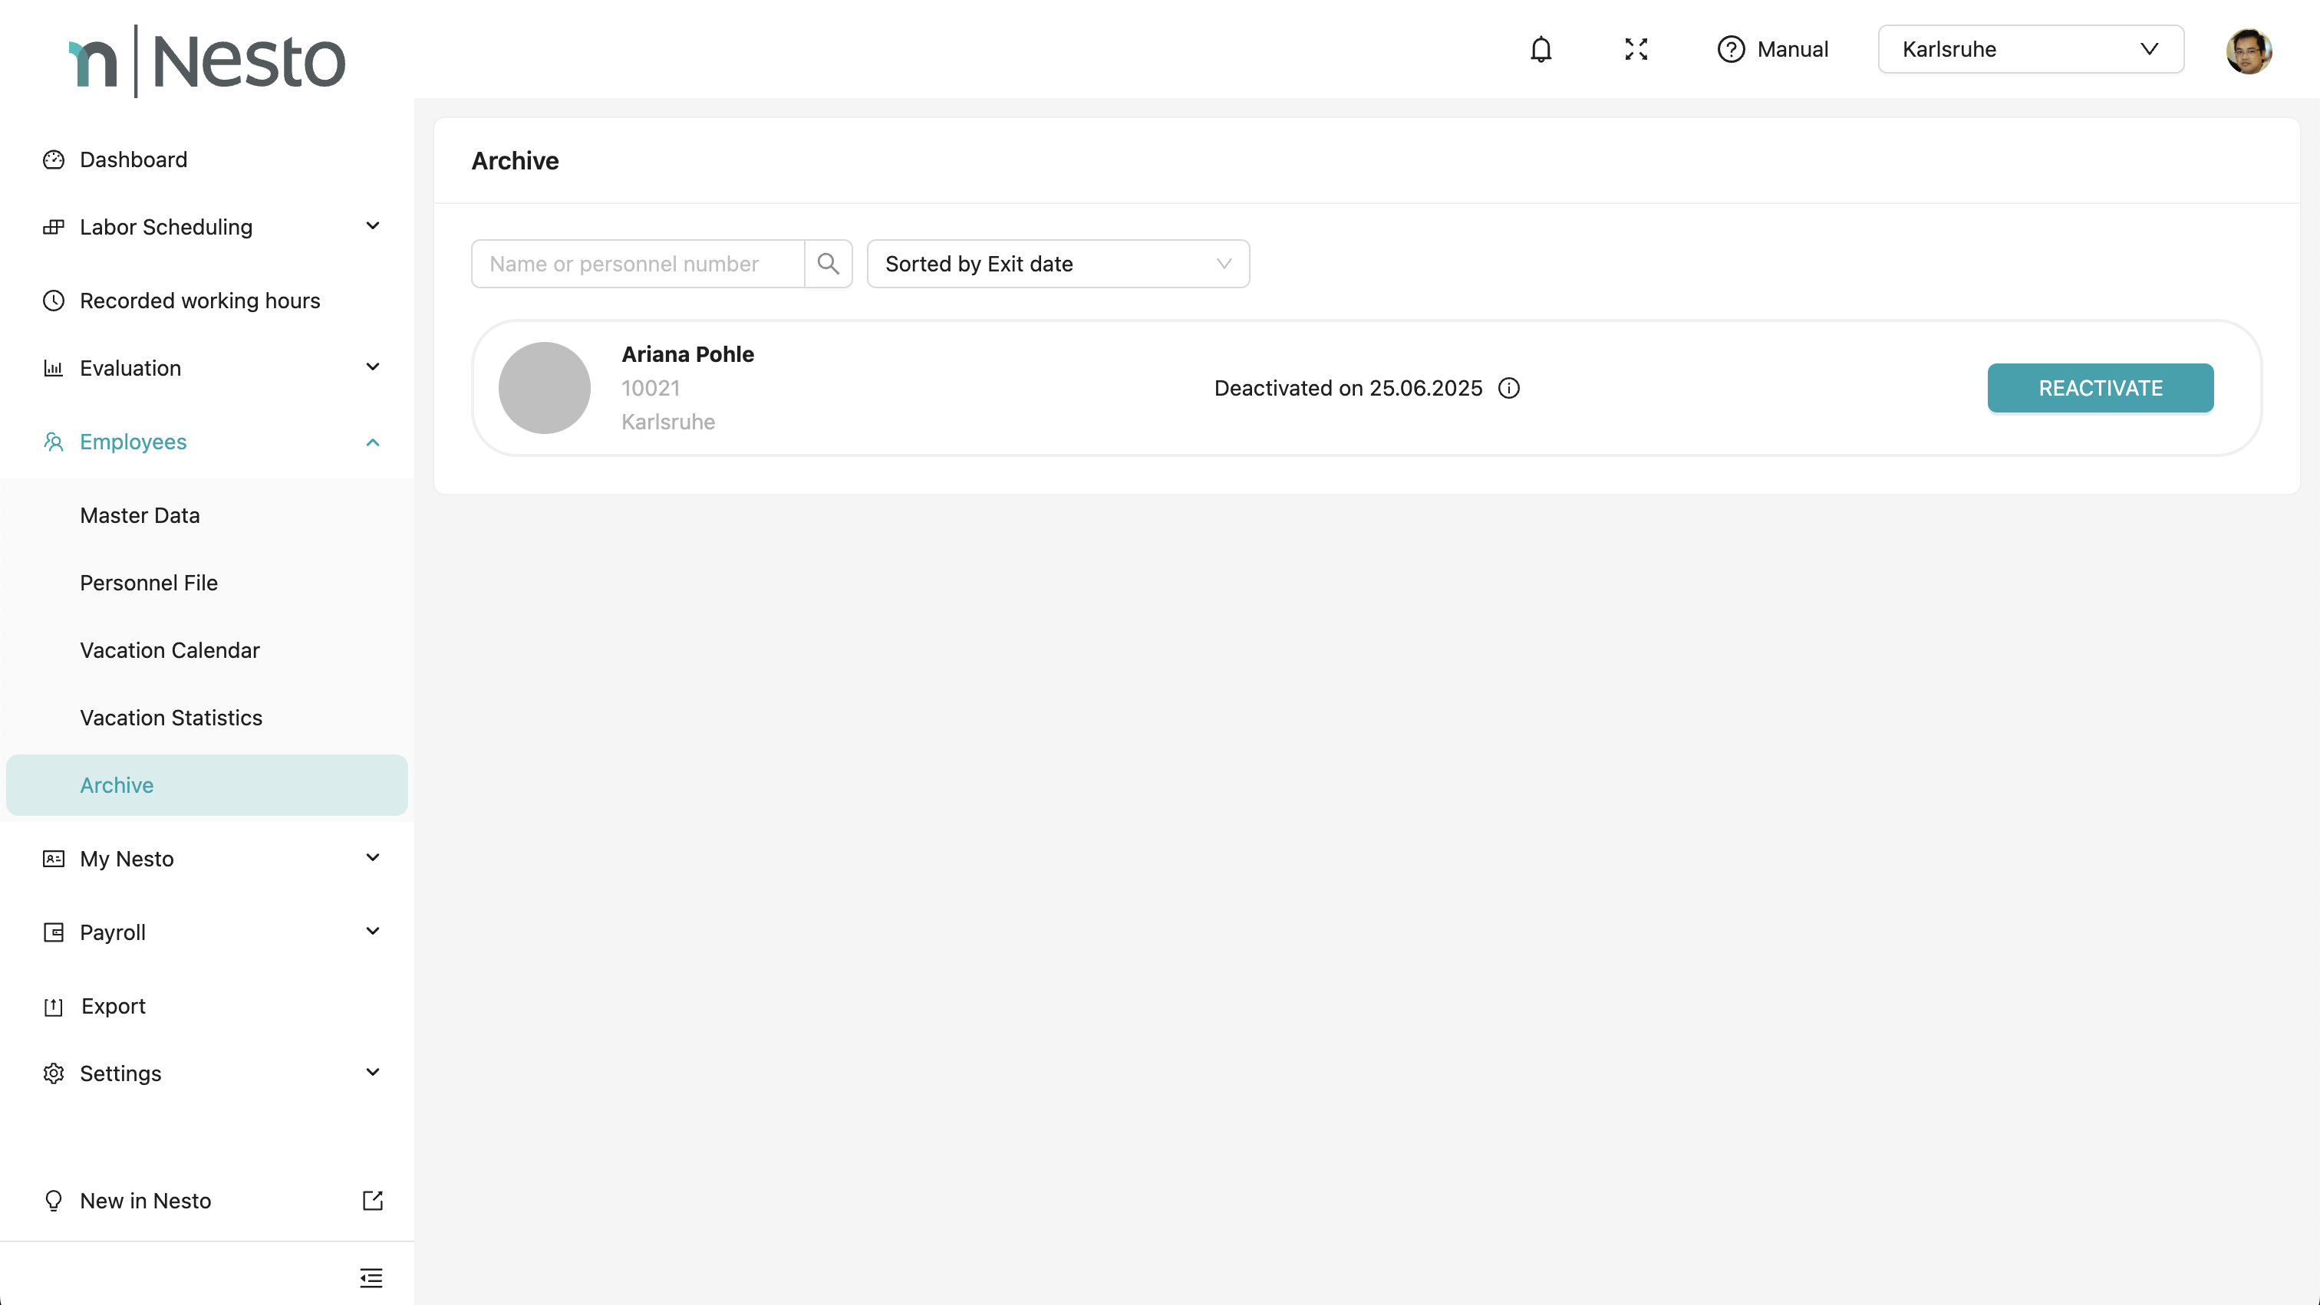This screenshot has height=1305, width=2320.
Task: Open the notifications bell icon
Action: [1541, 50]
